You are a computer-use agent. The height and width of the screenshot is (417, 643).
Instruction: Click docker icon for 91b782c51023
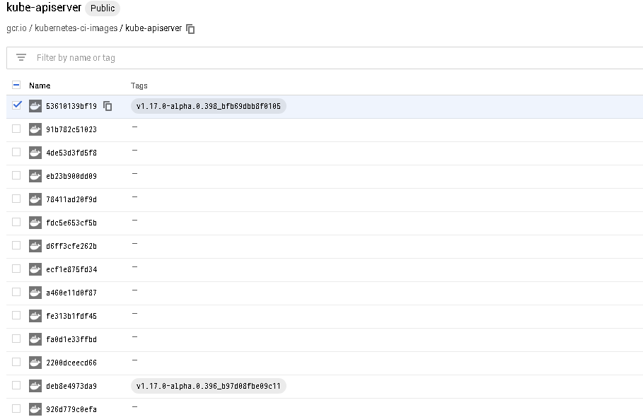pos(35,129)
